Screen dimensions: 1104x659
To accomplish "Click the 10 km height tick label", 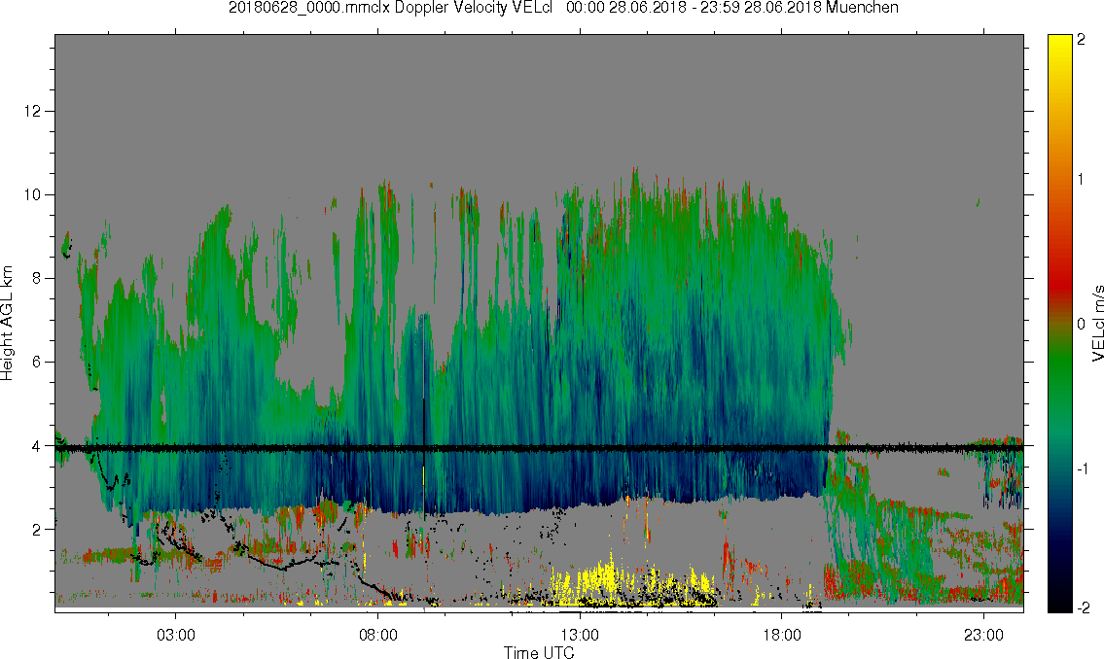I will (x=32, y=194).
